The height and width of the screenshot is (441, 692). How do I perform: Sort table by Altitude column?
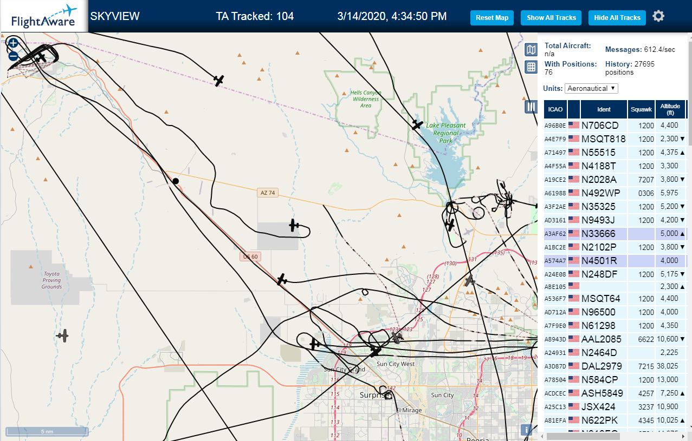(x=670, y=109)
